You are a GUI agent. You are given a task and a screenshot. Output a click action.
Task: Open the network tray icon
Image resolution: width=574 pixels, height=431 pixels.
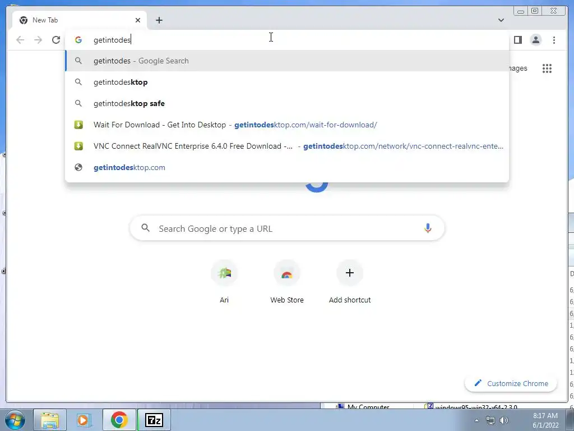coord(490,420)
